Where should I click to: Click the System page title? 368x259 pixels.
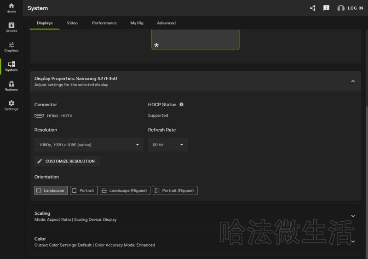(x=38, y=8)
